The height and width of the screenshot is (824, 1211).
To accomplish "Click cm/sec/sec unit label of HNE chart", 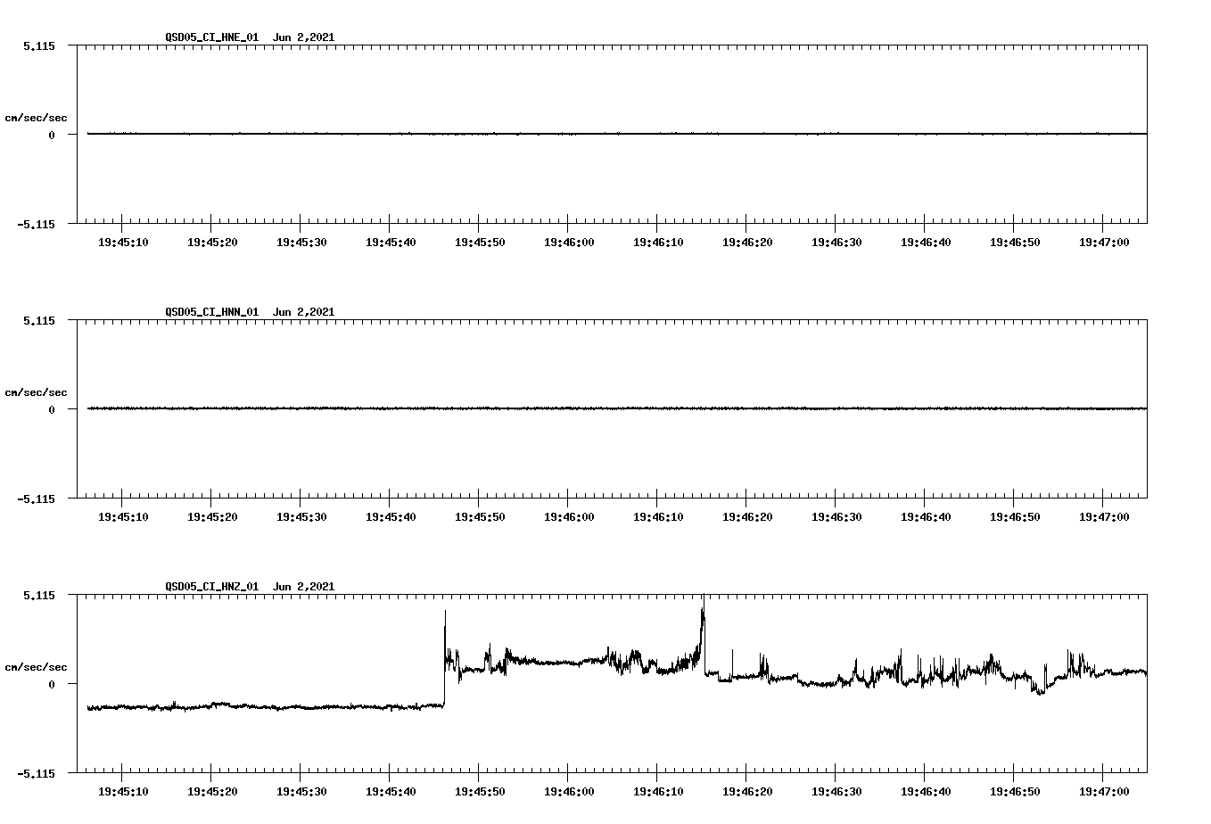I will point(36,118).
